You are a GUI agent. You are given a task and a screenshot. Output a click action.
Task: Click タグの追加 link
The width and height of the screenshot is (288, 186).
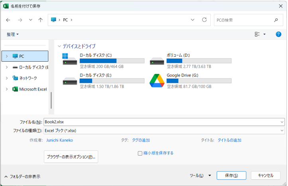[x=141, y=140]
